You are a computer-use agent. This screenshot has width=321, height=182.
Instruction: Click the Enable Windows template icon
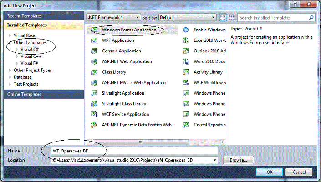point(186,30)
